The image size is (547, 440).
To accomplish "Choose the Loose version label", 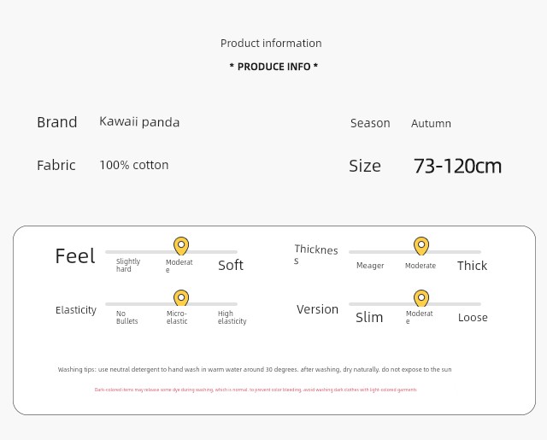I will coord(473,318).
